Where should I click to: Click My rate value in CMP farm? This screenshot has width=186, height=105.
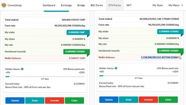[x=73, y=45]
